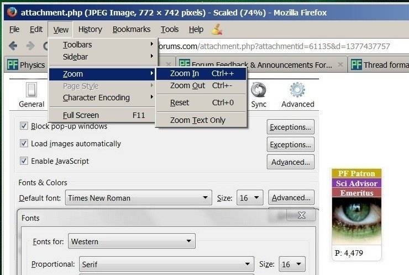Expand the Character Encoding submenu
409x275 pixels.
103,98
